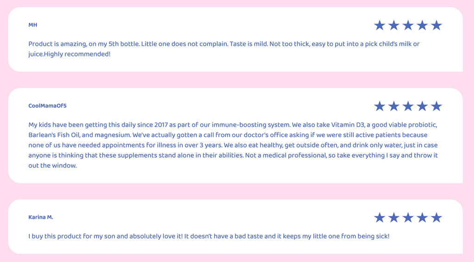Click CoolMamaOf5's review paragraph about immune-boosting
Viewport: 474px width, 262px height.
coord(233,145)
